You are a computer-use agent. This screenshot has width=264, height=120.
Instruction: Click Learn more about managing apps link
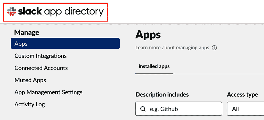(172, 48)
